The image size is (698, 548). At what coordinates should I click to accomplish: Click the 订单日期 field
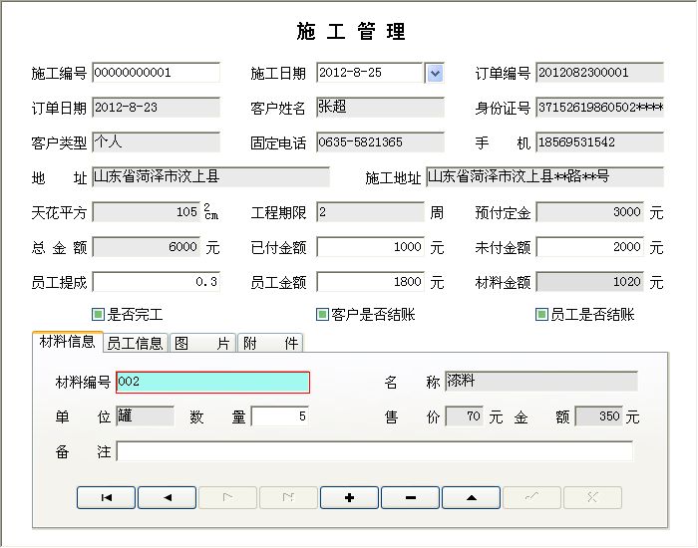[x=156, y=108]
